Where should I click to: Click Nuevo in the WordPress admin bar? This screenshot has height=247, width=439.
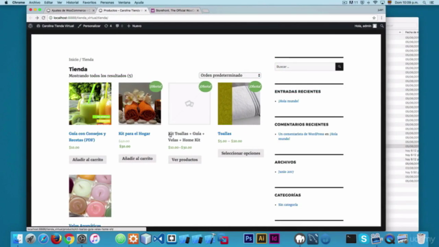point(134,26)
